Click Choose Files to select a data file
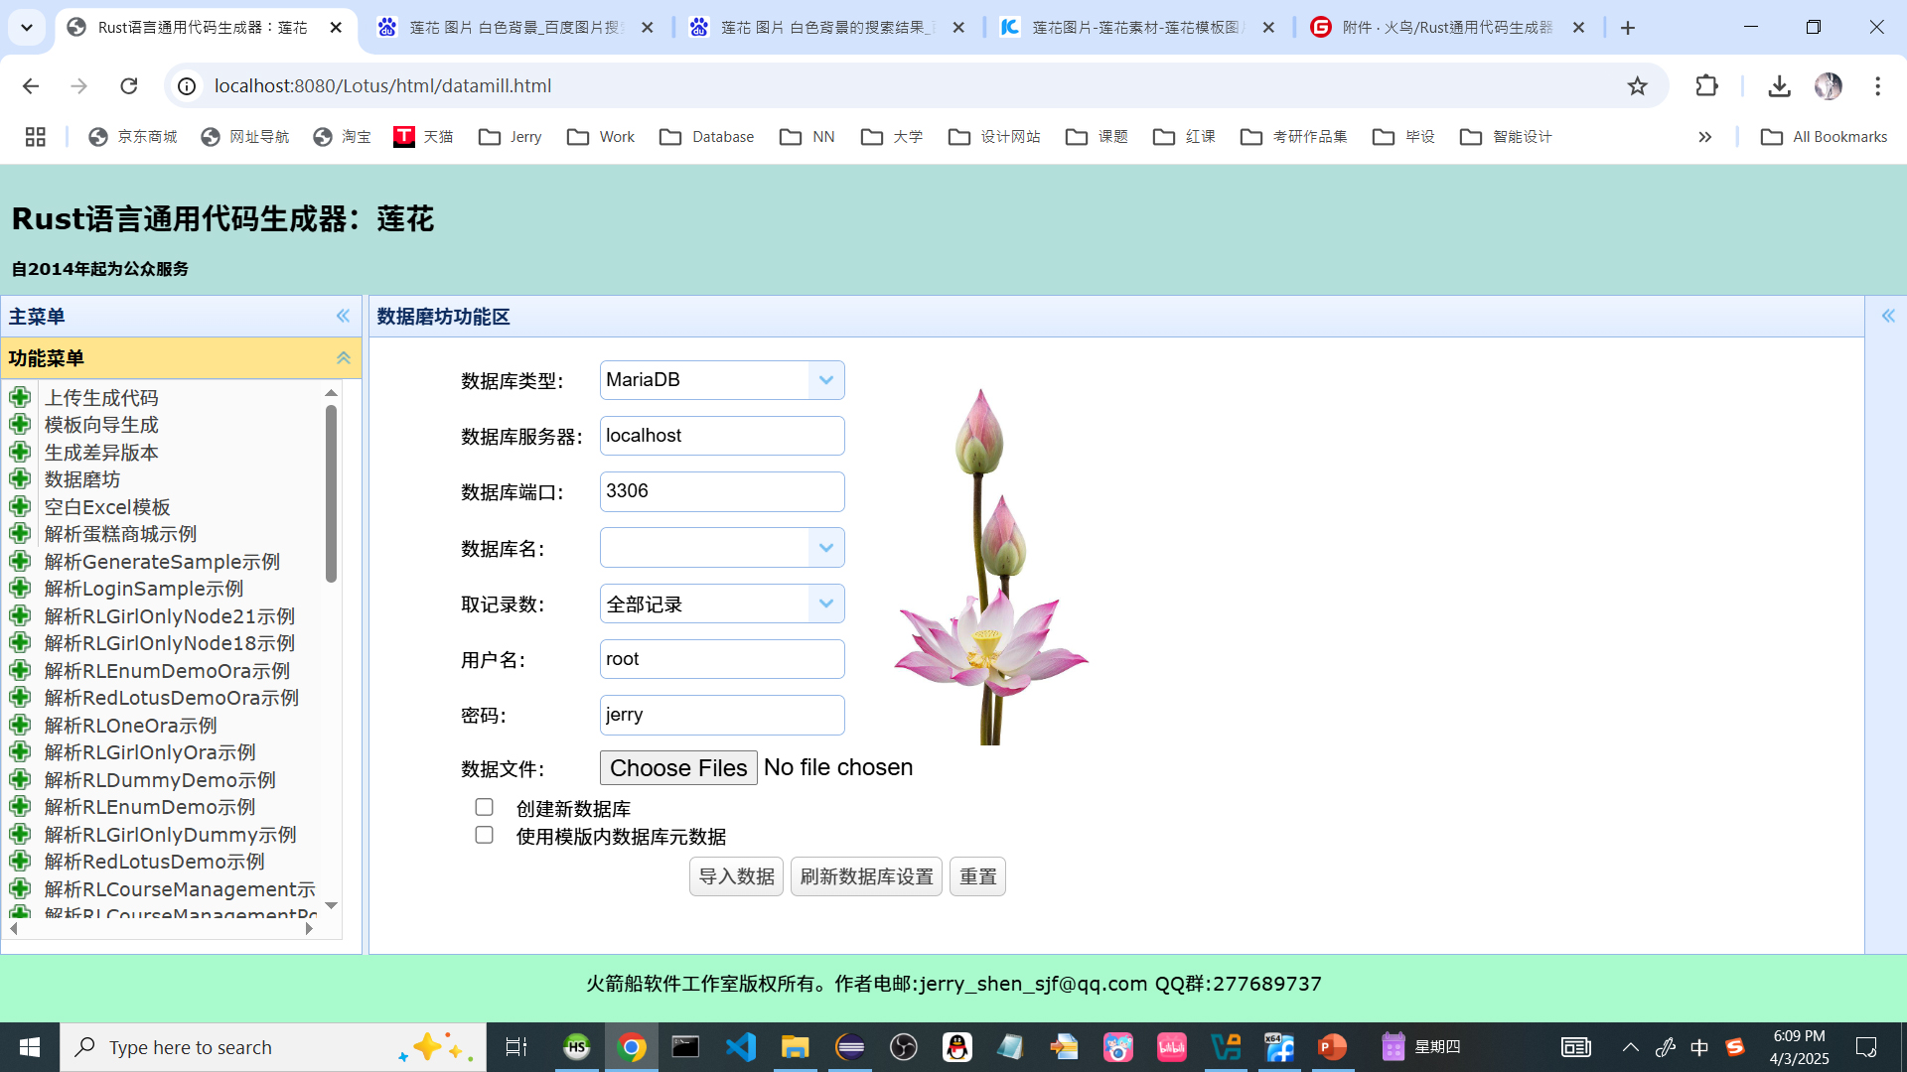The image size is (1907, 1072). pyautogui.click(x=678, y=767)
